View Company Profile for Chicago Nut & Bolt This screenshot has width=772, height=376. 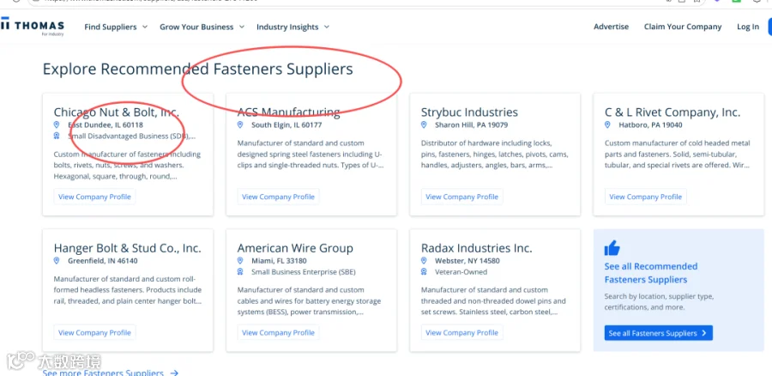point(94,197)
